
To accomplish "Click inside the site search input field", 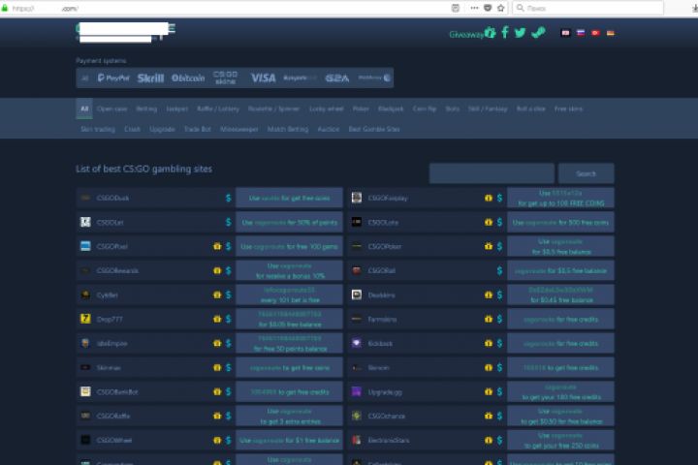I will point(492,173).
